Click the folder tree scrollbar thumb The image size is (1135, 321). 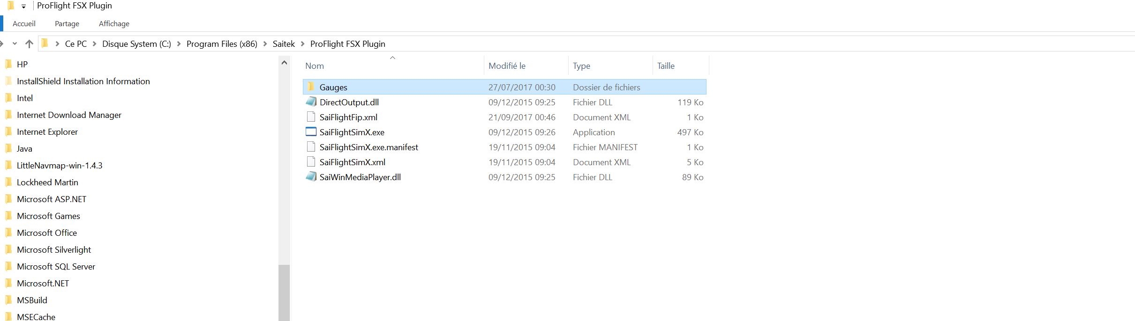pos(284,293)
